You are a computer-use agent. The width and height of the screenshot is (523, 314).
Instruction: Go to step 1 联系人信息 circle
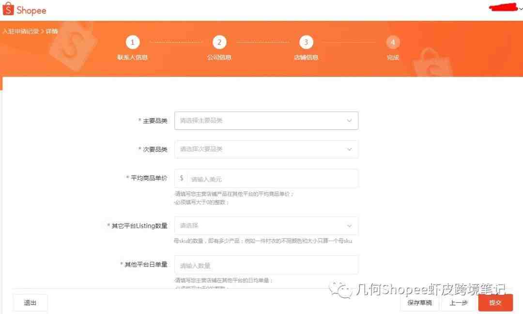[132, 42]
